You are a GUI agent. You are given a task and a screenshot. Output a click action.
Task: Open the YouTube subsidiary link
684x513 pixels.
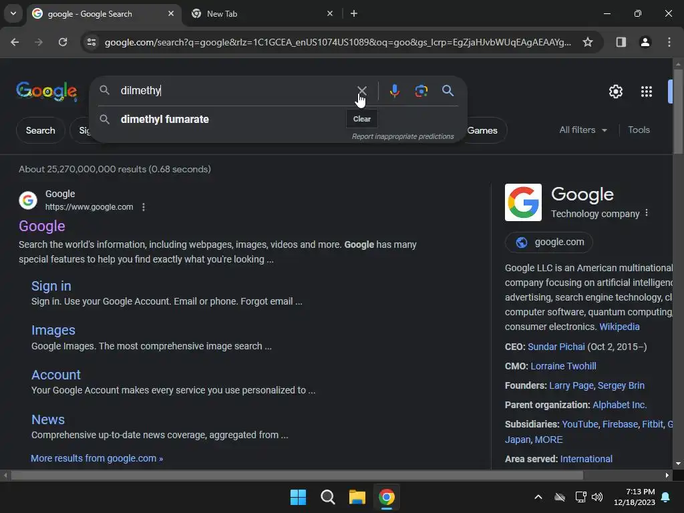580,424
